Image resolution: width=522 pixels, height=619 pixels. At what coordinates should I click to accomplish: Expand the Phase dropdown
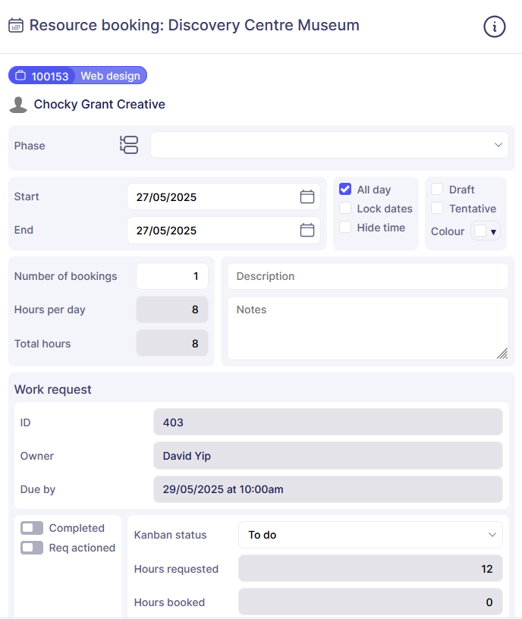click(x=329, y=145)
